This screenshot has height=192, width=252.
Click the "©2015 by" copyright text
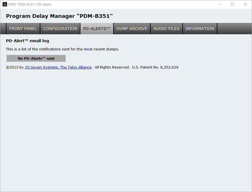click(15, 67)
